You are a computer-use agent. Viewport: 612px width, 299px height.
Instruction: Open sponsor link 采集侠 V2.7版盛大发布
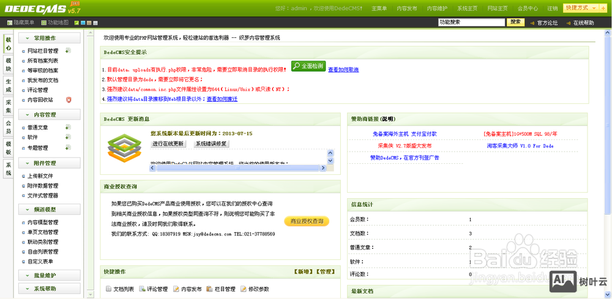pos(405,146)
